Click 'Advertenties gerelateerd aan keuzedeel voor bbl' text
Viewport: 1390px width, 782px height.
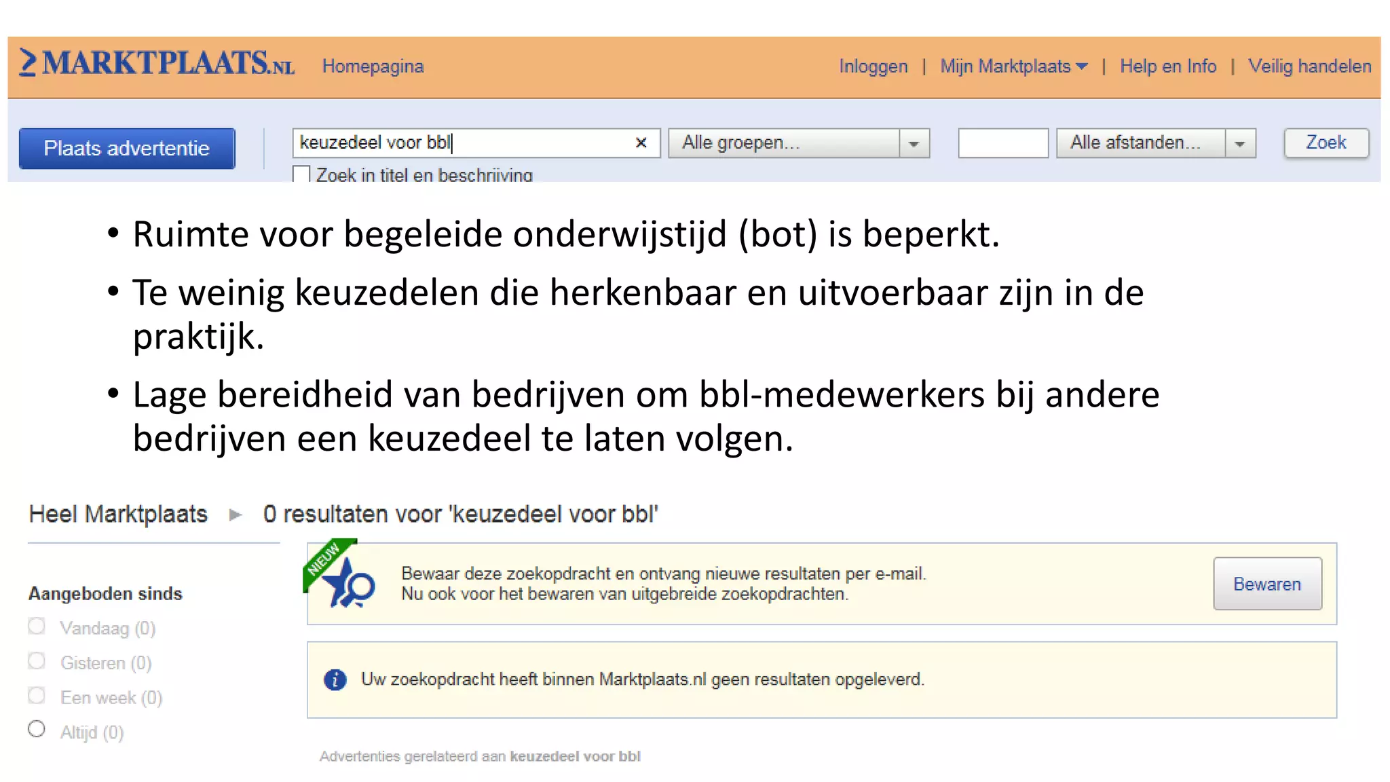pyautogui.click(x=480, y=756)
